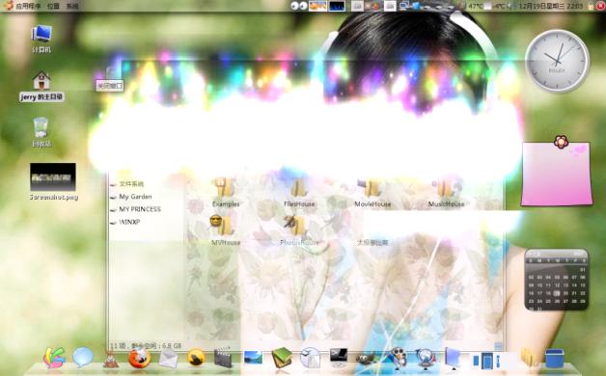Image resolution: width=606 pixels, height=376 pixels.
Task: Select WINXP drive in the sidebar
Action: click(x=129, y=222)
